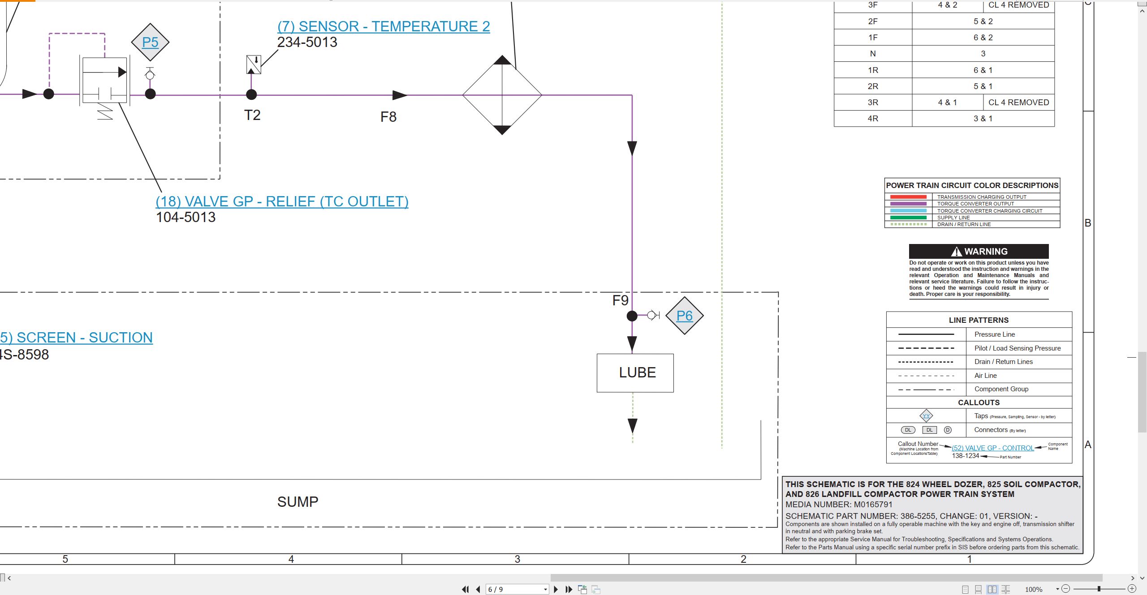Switch to continuous page view layout

[x=979, y=589]
